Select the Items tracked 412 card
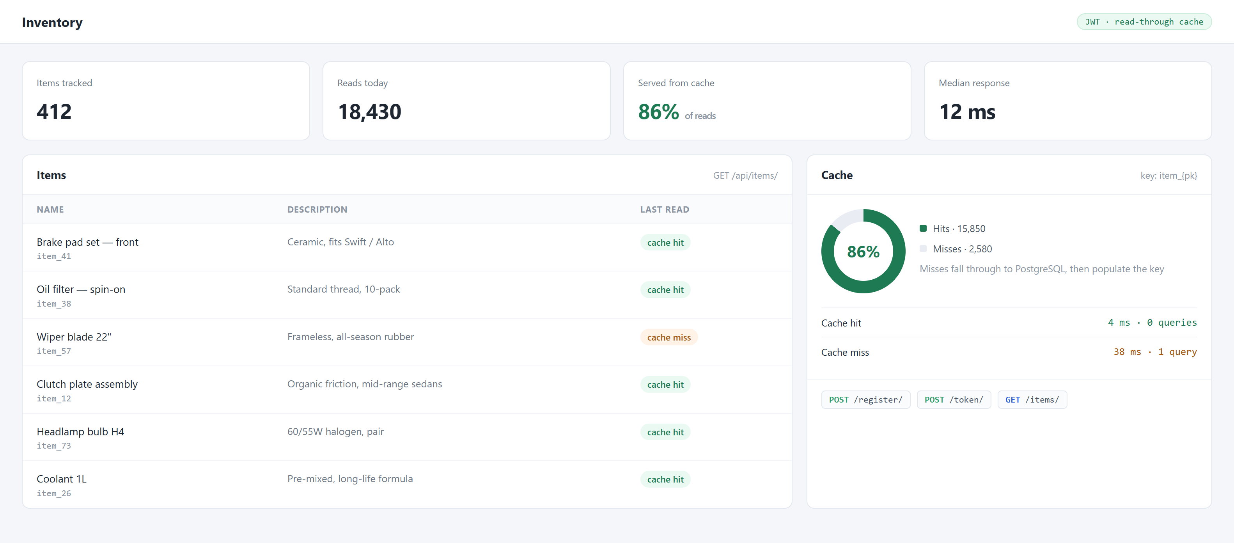This screenshot has height=543, width=1234. click(x=166, y=101)
